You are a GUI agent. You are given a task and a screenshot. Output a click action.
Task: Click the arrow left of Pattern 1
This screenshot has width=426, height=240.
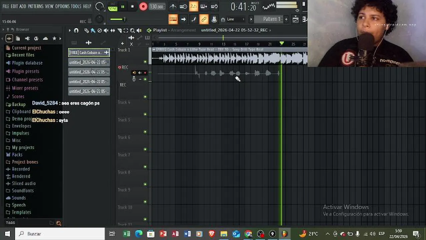[x=251, y=19]
